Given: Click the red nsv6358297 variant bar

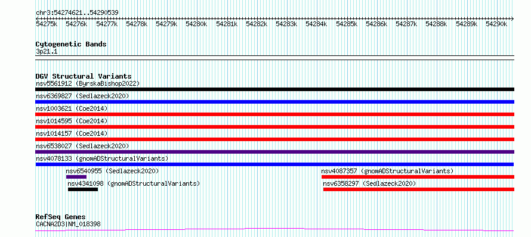Looking at the screenshot, I should pos(419,189).
